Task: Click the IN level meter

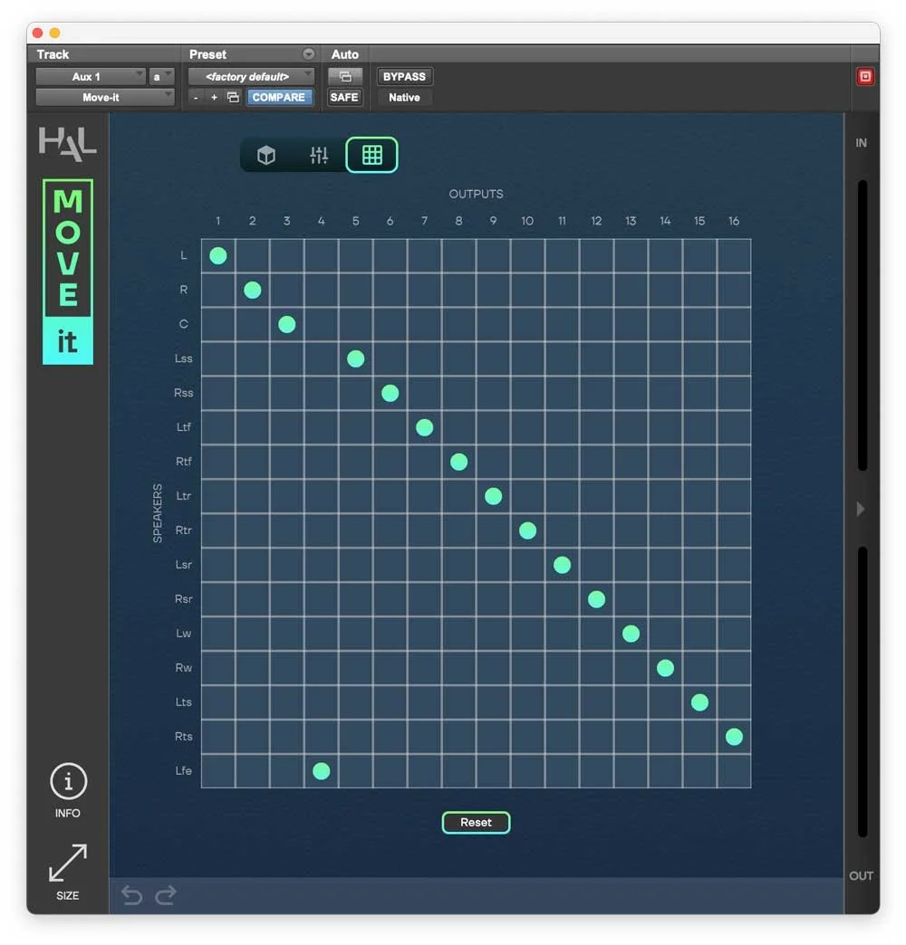Action: [x=863, y=326]
